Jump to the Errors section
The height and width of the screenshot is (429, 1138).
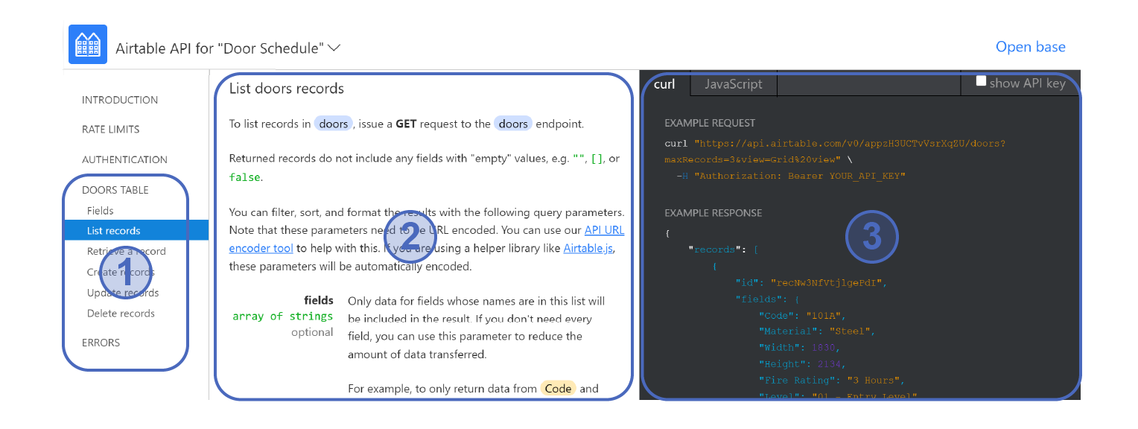tap(101, 343)
